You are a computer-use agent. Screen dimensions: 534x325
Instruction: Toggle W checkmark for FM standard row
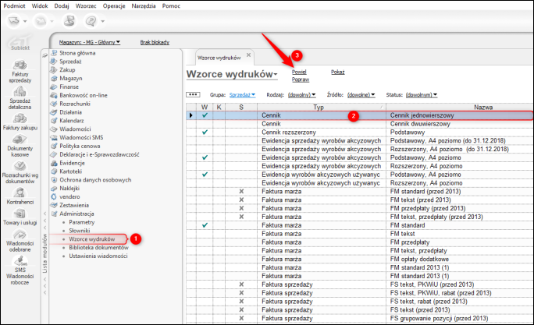[x=205, y=225]
